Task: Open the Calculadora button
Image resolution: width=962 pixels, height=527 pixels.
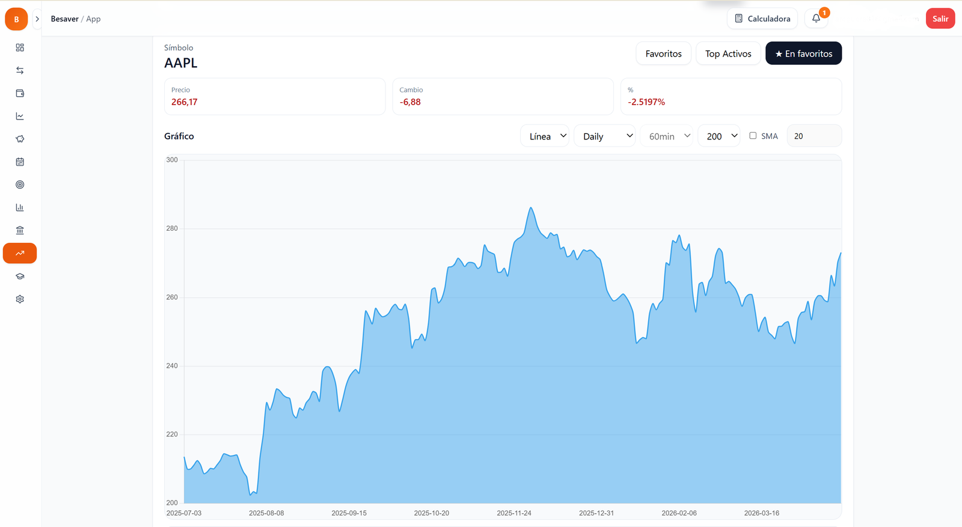Action: 762,19
